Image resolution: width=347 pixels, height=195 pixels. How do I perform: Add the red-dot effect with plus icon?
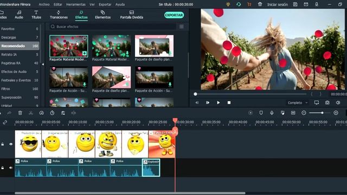85,53
